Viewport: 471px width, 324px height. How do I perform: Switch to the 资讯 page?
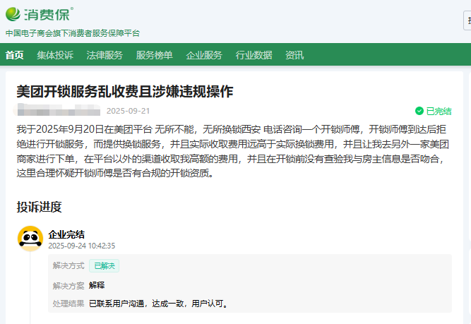pos(294,55)
